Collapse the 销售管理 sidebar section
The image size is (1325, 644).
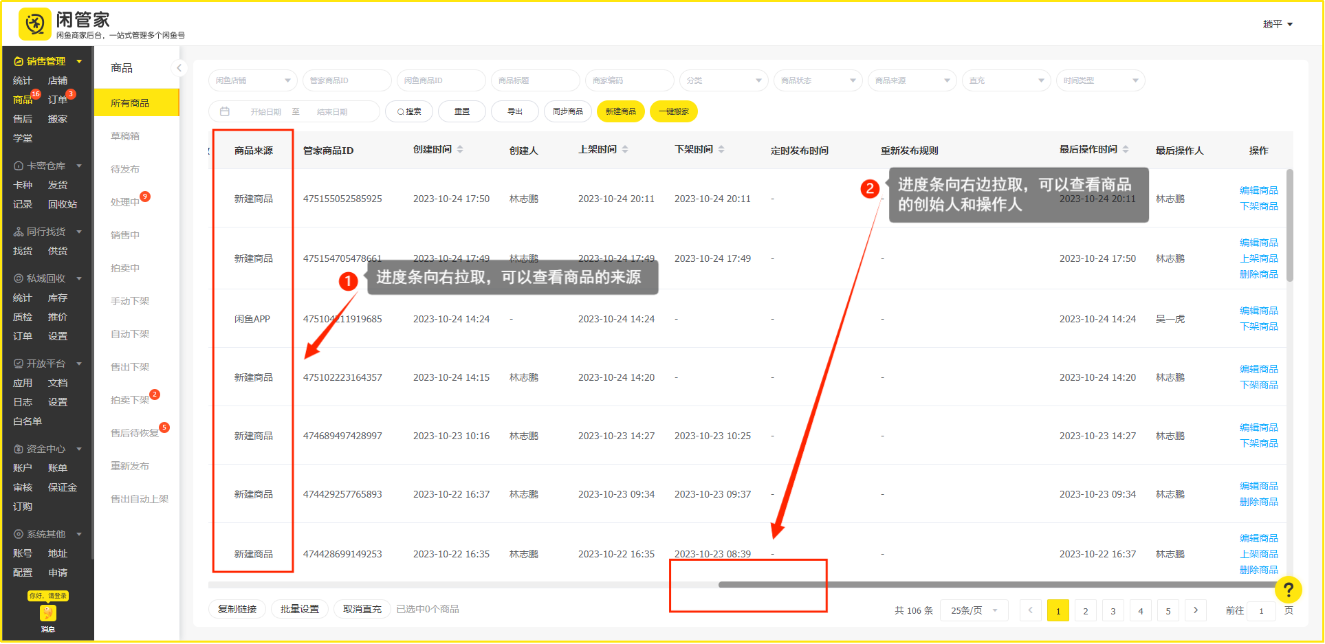(79, 61)
